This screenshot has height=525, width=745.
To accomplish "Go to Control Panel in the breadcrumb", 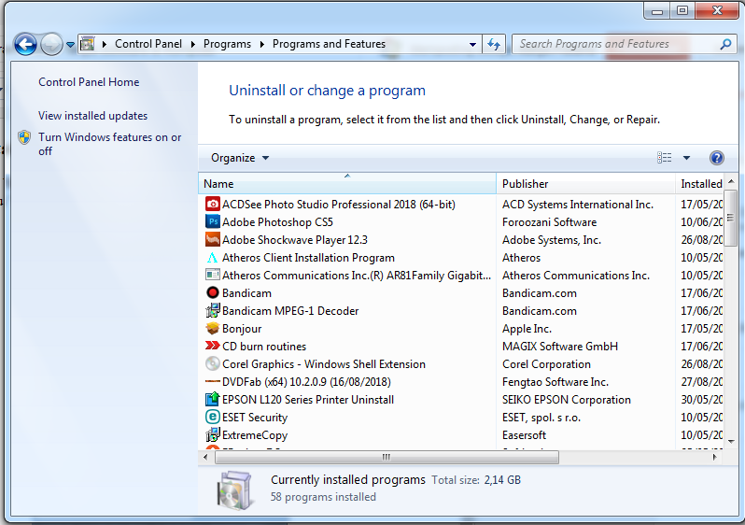I will point(148,44).
